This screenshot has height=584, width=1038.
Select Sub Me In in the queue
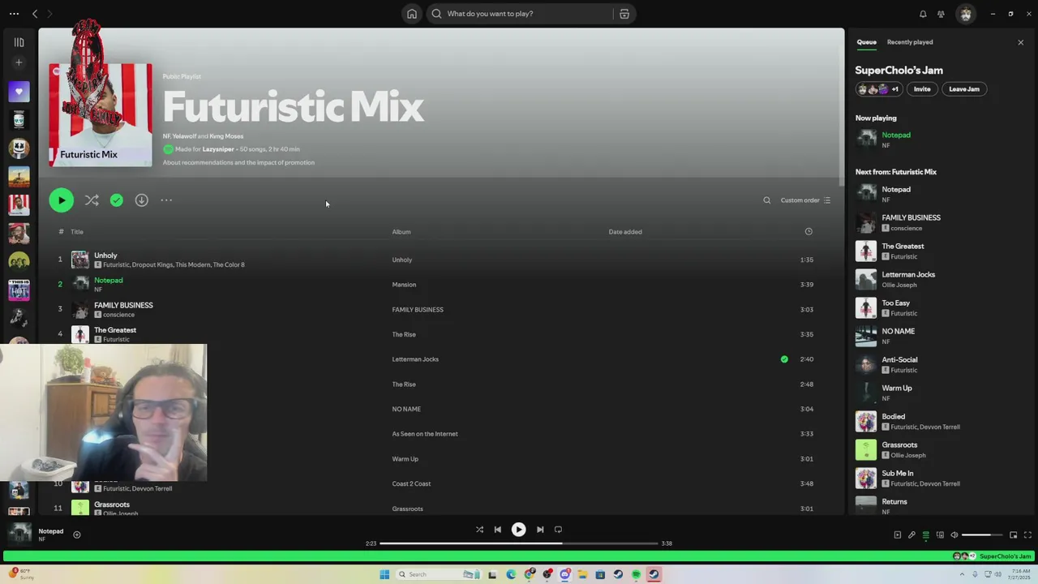coord(898,474)
